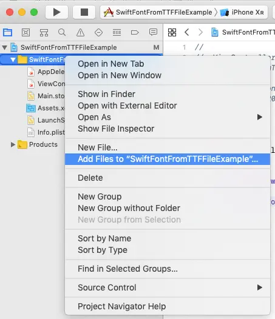275x319 pixels.
Task: Select the SwiftFontFromTTFFileExample project row
Action: pyautogui.click(x=81, y=47)
